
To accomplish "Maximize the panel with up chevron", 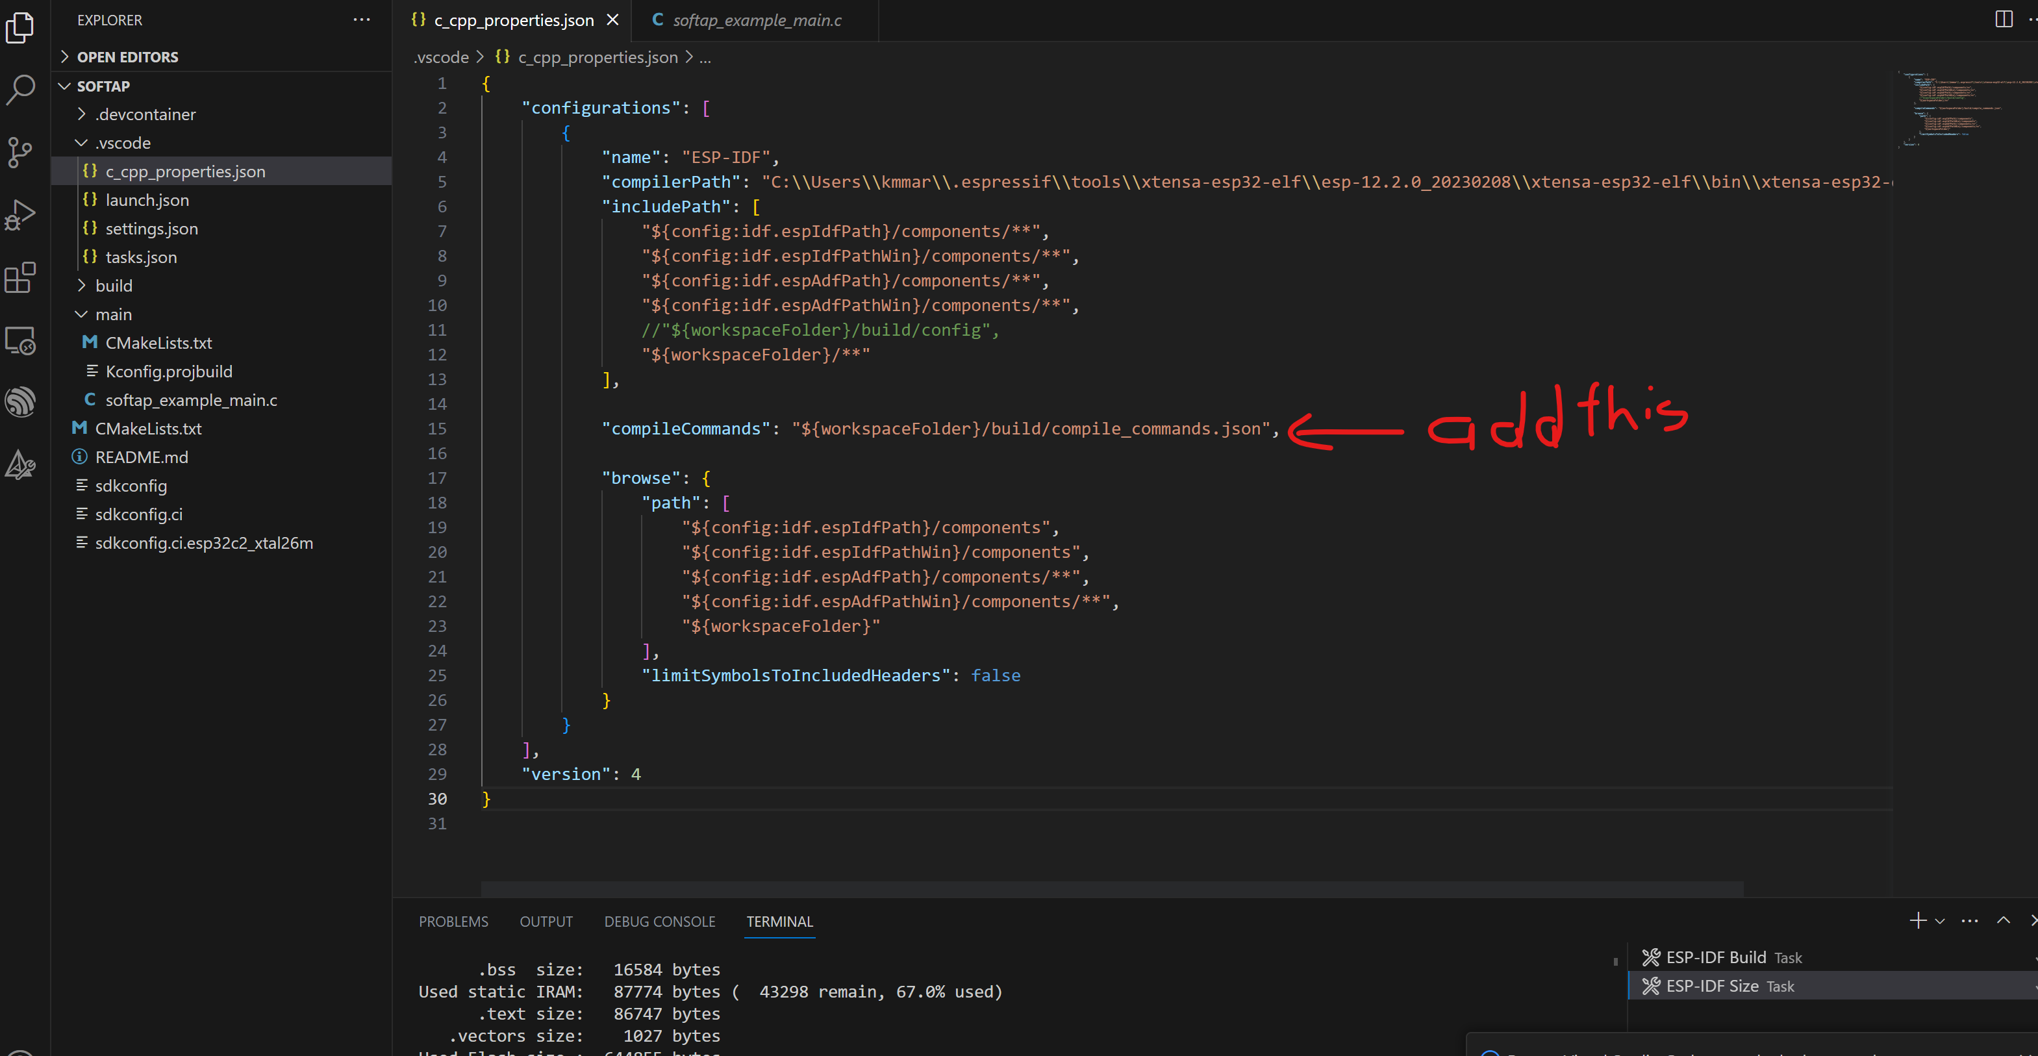I will (x=2003, y=921).
